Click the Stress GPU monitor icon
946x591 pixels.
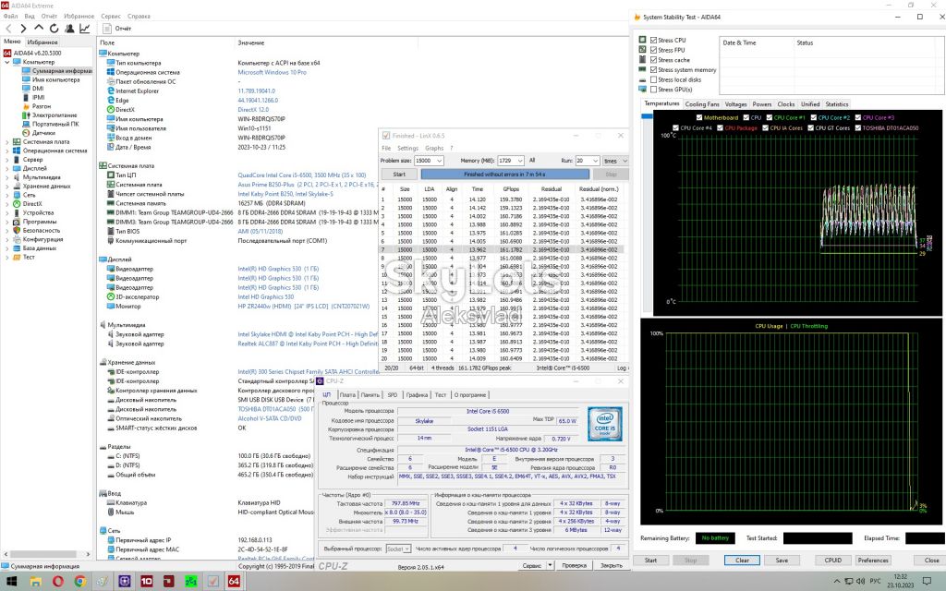[x=643, y=90]
